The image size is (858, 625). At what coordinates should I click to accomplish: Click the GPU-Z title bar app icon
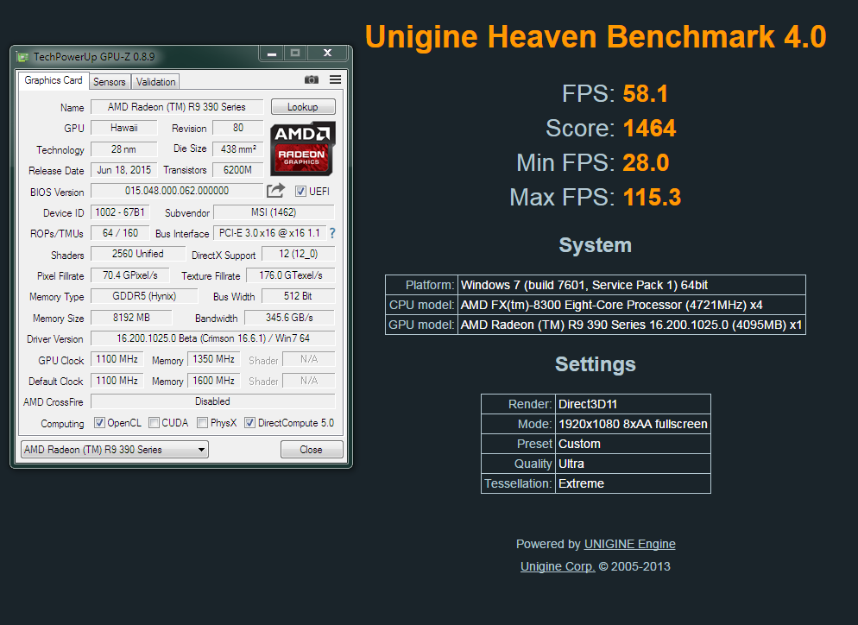pyautogui.click(x=22, y=56)
